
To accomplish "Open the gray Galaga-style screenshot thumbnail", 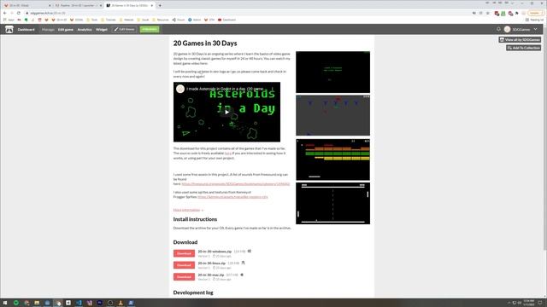I will coord(332,115).
